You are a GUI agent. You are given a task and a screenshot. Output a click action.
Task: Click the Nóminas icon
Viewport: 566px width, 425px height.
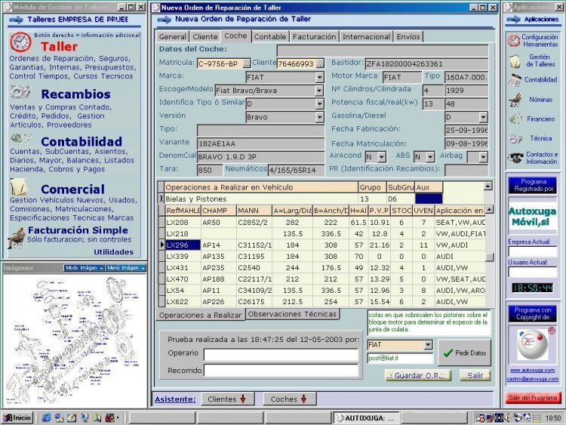click(515, 100)
